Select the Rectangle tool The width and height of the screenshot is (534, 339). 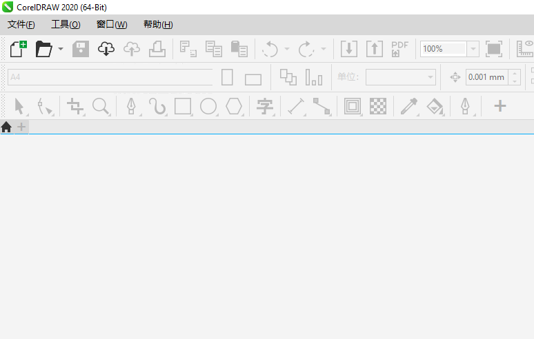[183, 106]
